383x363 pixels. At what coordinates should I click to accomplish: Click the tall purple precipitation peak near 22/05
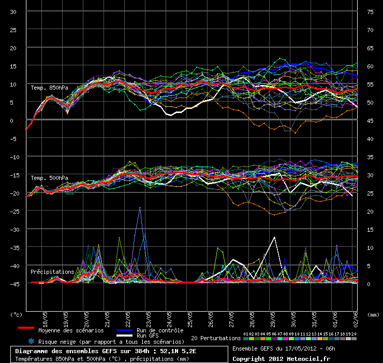point(140,208)
